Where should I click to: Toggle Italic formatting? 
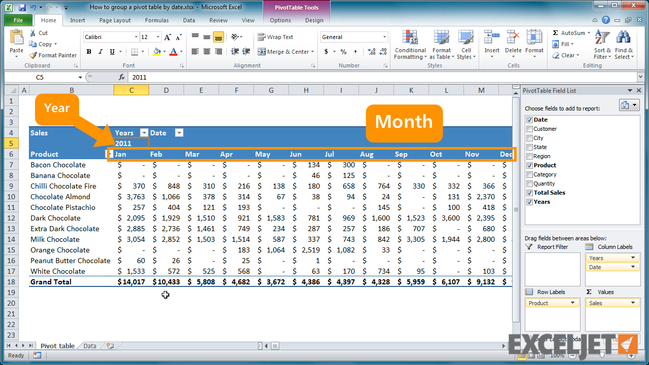pos(101,52)
